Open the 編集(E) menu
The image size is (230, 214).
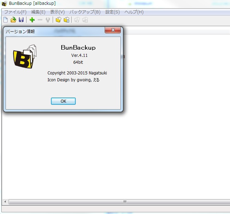38,12
